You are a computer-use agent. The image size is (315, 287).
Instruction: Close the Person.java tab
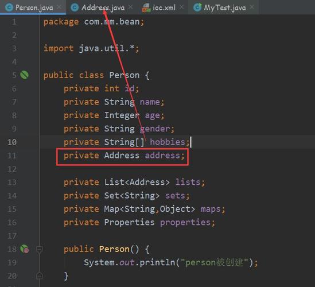point(59,7)
